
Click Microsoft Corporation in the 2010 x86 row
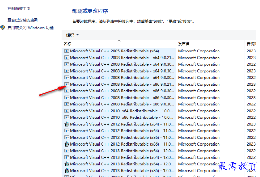(199, 117)
